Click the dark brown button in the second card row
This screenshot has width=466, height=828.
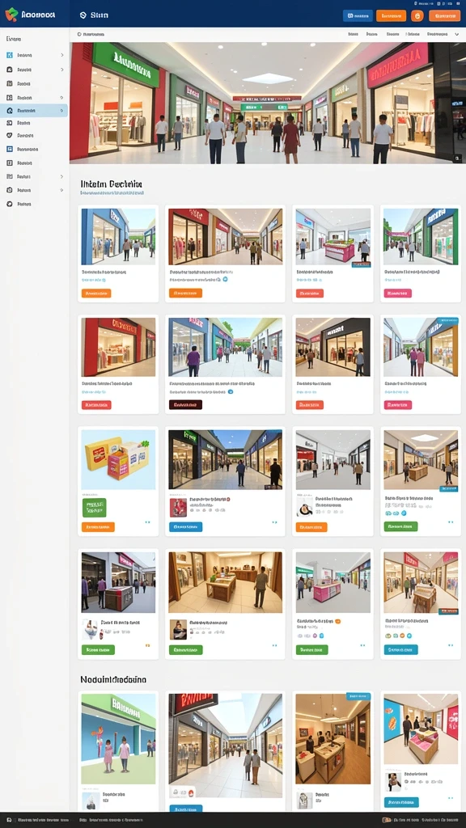[x=185, y=405]
